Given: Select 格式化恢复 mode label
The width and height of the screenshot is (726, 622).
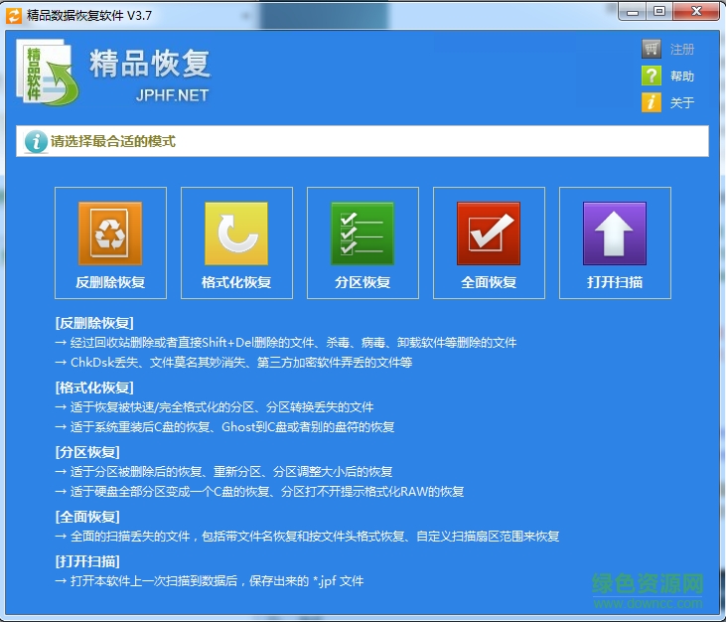Looking at the screenshot, I should pos(236,282).
